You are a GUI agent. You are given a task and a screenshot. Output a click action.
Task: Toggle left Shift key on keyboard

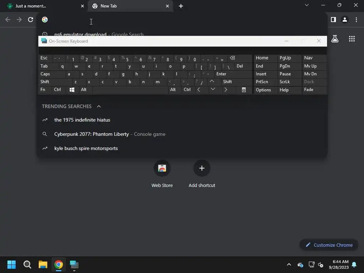(55, 82)
